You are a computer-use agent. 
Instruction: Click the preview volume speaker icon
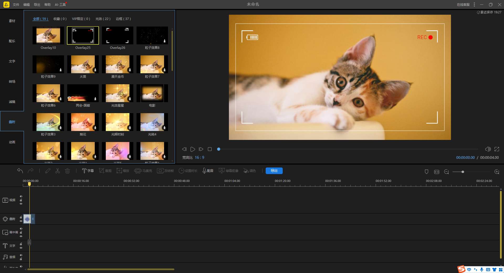[x=488, y=149]
